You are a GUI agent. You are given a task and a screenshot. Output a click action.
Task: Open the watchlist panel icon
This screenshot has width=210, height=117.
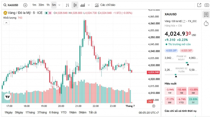click(206, 14)
